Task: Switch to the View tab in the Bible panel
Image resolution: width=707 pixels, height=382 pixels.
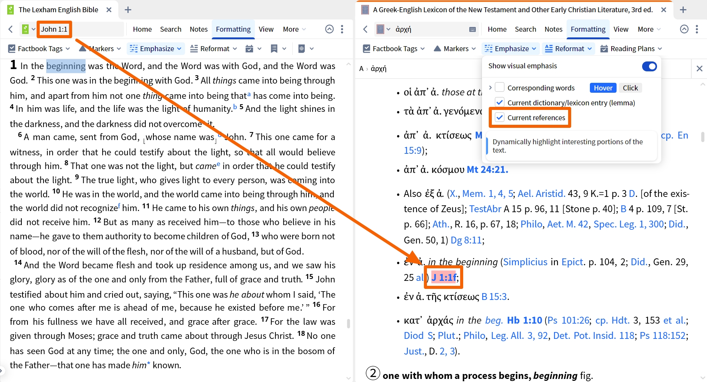Action: 266,29
